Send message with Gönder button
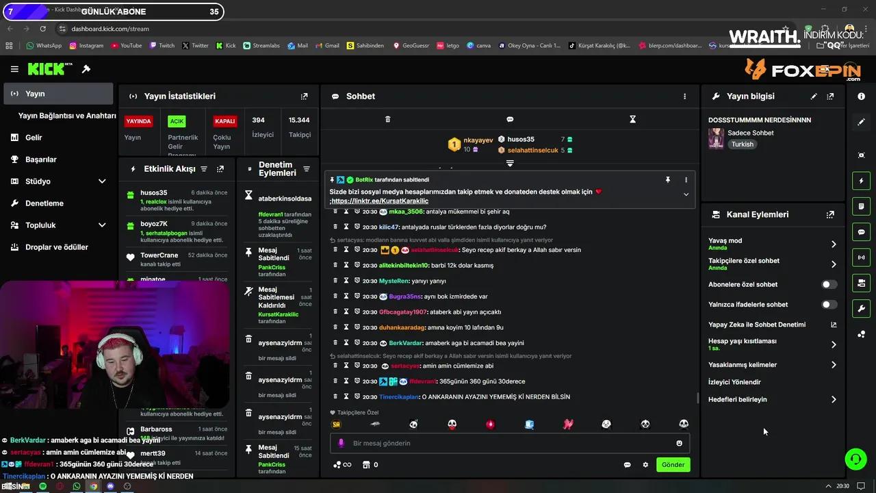Screen dimensions: 876x493 [673, 465]
